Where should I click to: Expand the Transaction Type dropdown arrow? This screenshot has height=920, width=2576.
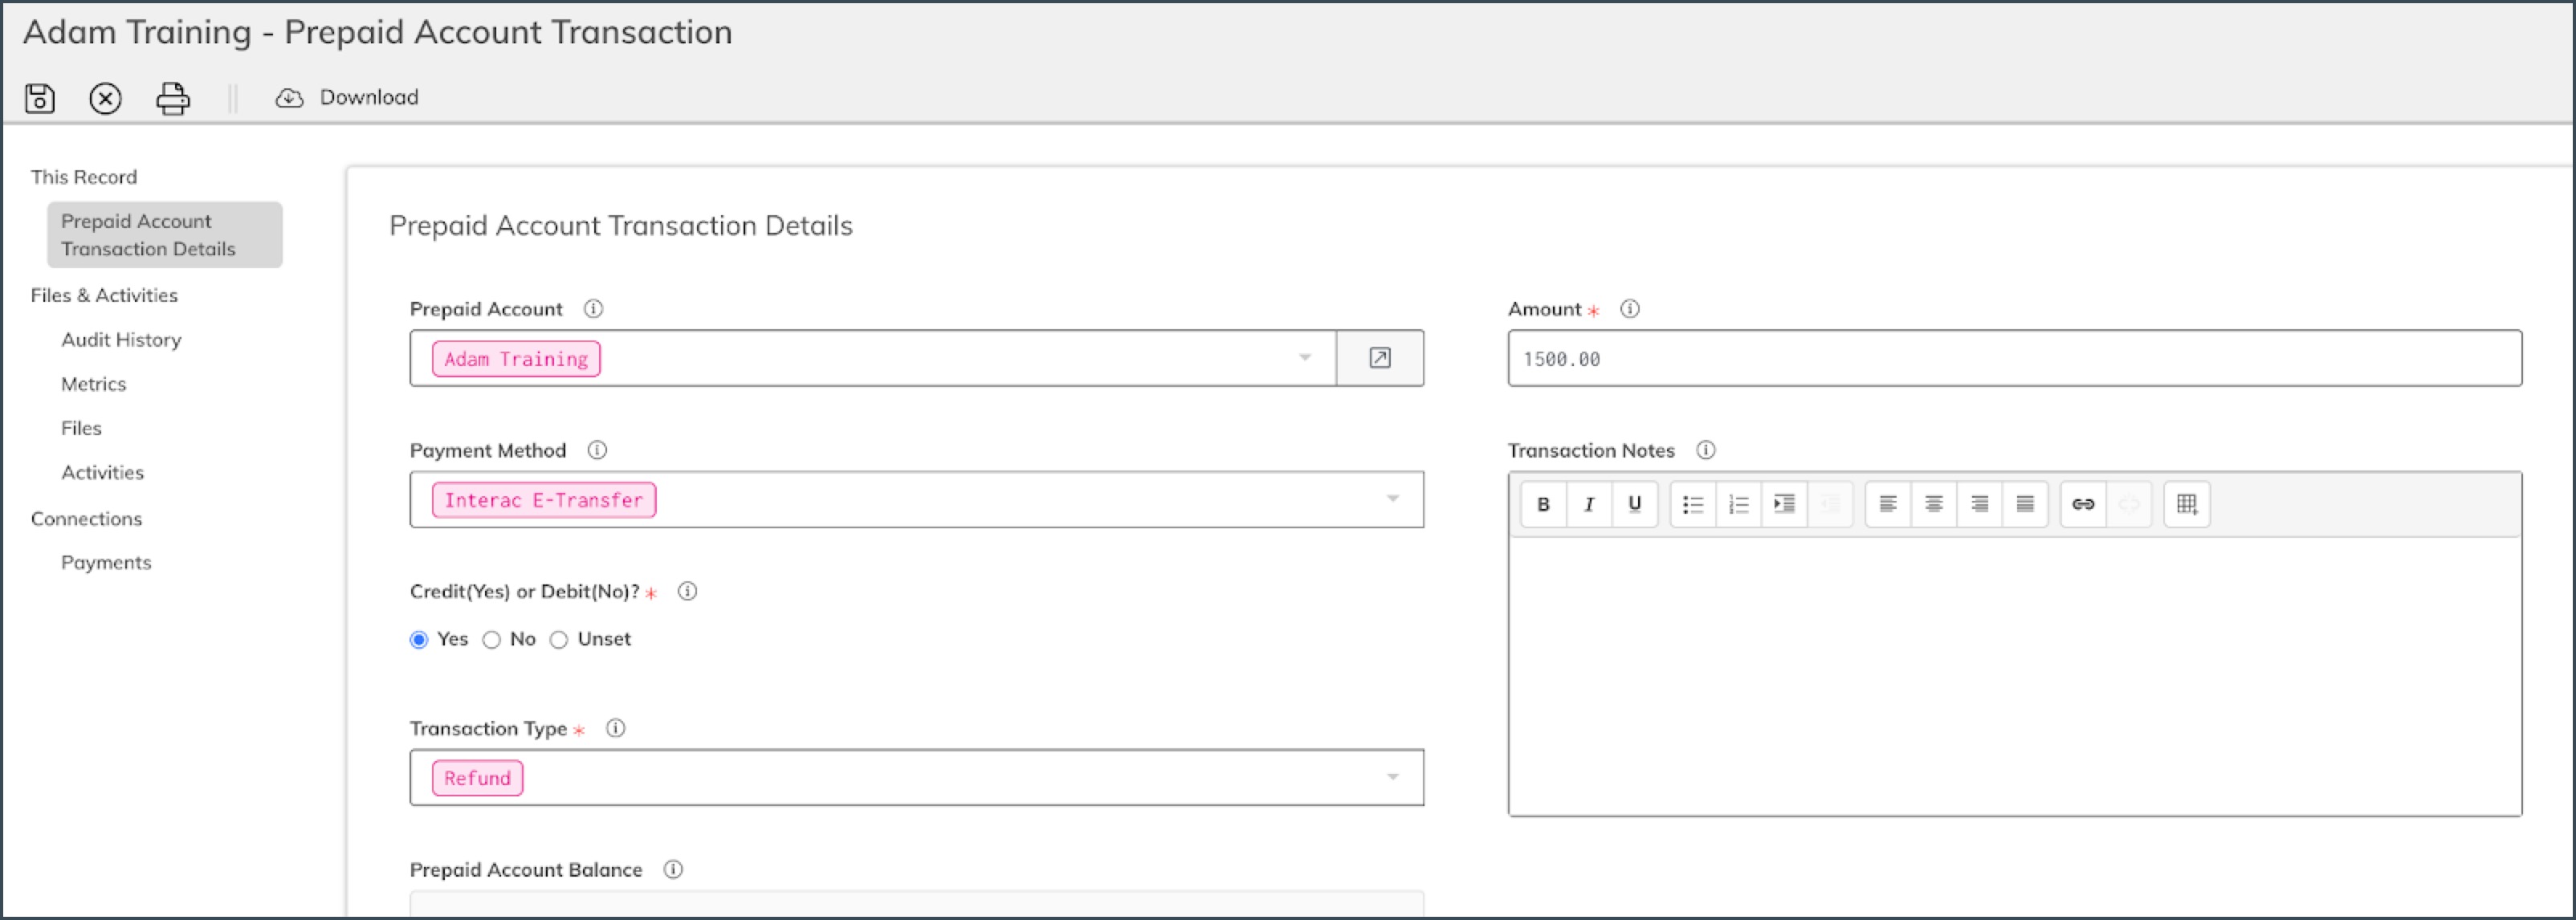pyautogui.click(x=1393, y=777)
